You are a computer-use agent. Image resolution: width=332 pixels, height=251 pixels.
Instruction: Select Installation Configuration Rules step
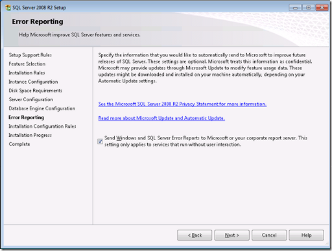coord(42,126)
